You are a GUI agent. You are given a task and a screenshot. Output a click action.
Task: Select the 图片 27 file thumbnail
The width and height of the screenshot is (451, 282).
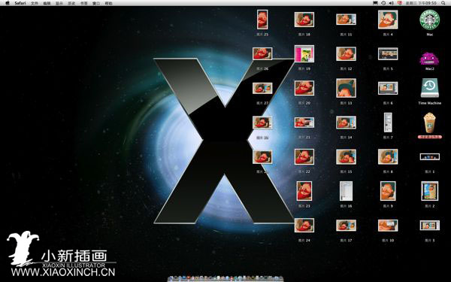262,88
